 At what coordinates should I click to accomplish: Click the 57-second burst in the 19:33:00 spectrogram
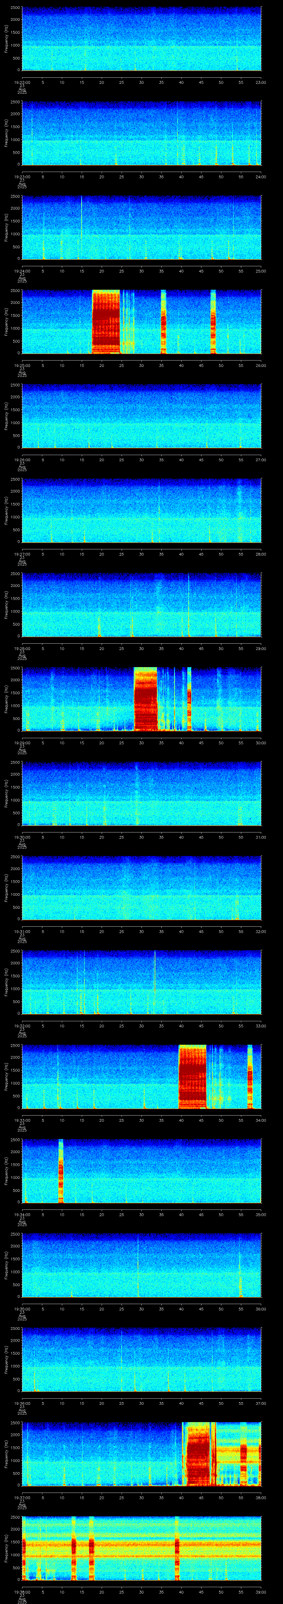coord(250,1077)
